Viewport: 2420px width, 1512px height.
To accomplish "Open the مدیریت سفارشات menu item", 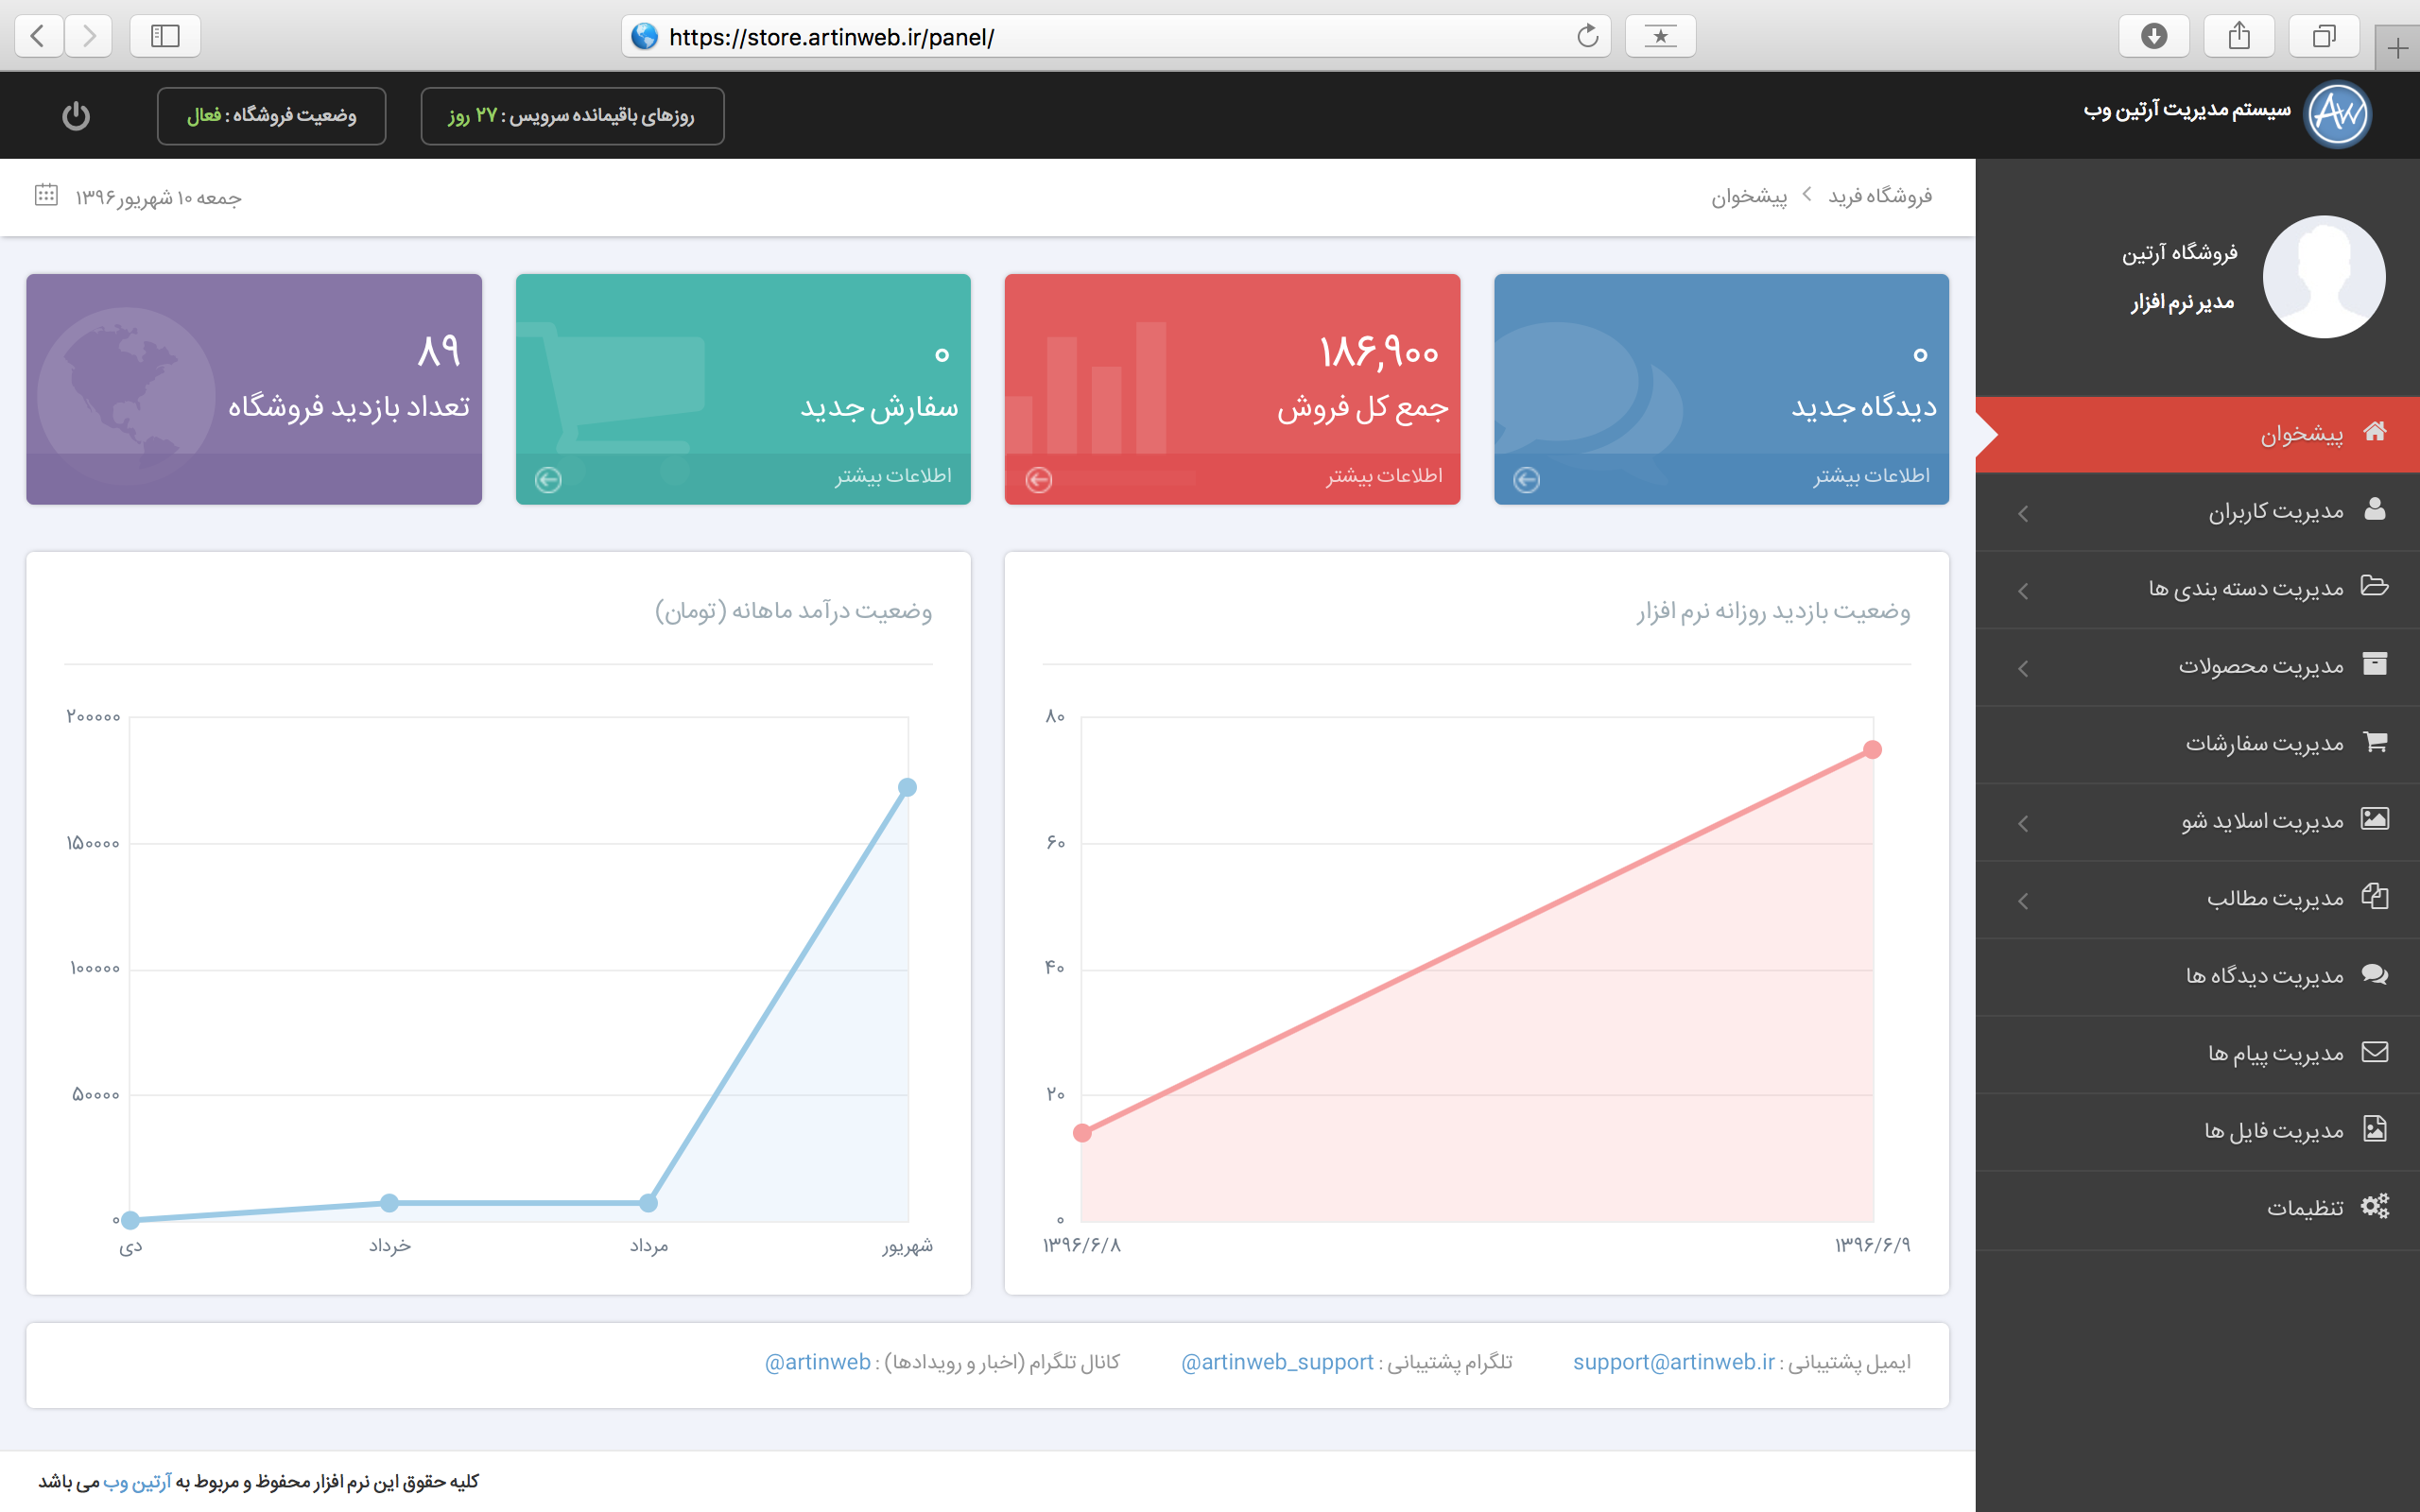I will 2198,743.
